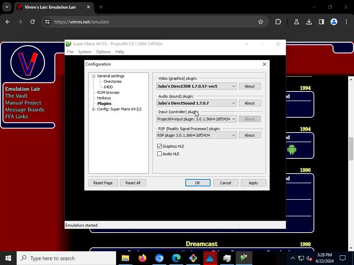
Task: Select ROM browser in settings tree
Action: pyautogui.click(x=108, y=92)
